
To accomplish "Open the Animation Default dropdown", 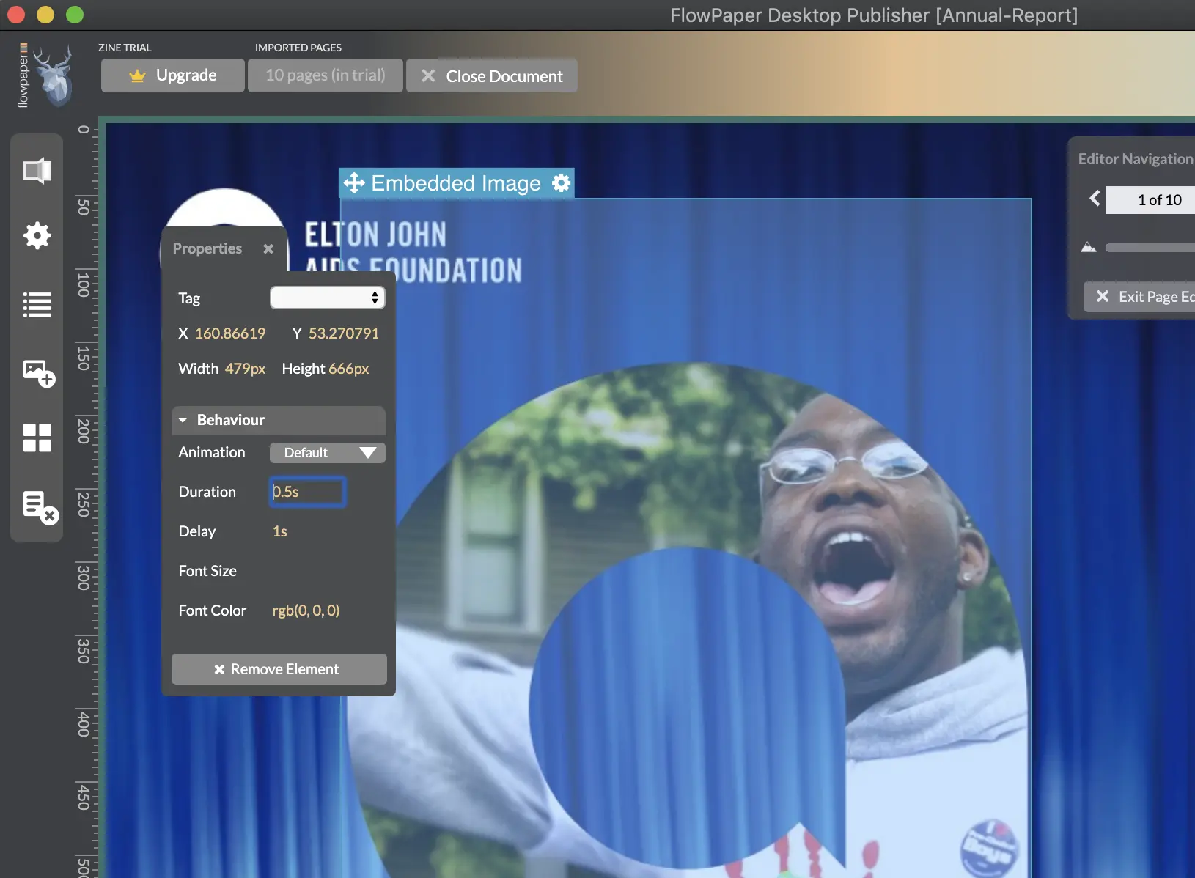I will [x=328, y=453].
